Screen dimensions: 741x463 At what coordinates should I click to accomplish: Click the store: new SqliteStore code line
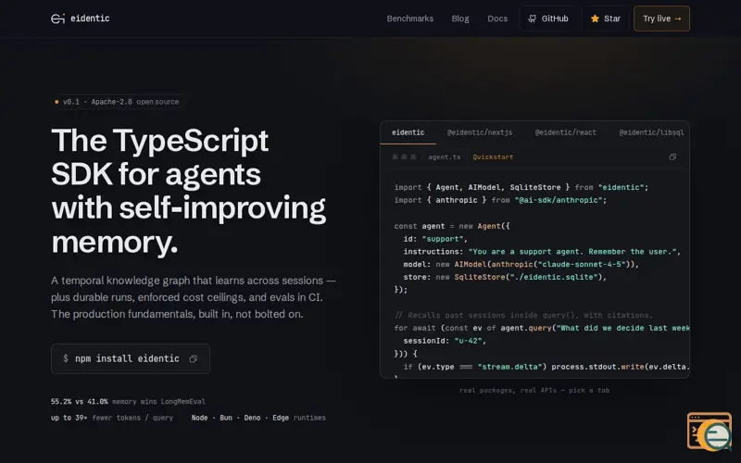[505, 277]
